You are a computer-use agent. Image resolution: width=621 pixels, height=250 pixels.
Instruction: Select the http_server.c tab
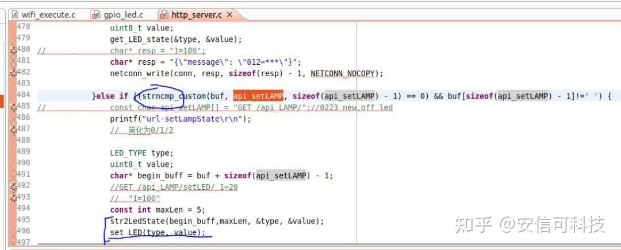tap(195, 15)
